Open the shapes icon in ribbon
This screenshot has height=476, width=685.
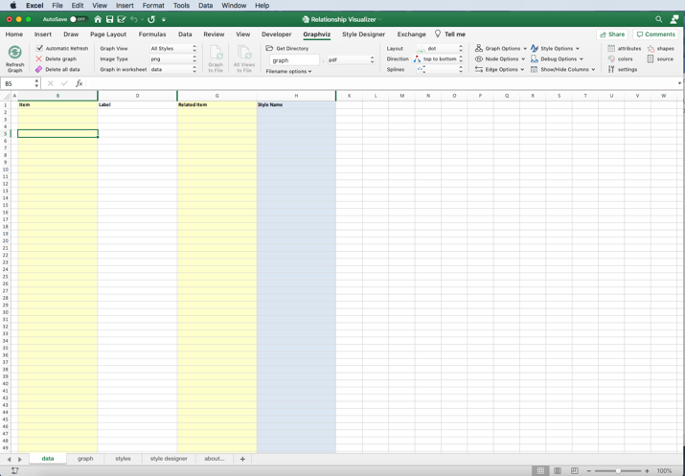[x=651, y=48]
